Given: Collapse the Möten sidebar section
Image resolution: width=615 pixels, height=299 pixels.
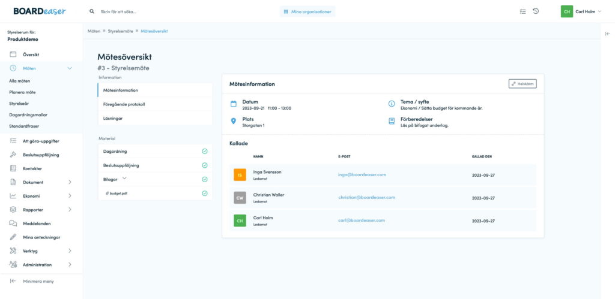Looking at the screenshot, I should (70, 68).
